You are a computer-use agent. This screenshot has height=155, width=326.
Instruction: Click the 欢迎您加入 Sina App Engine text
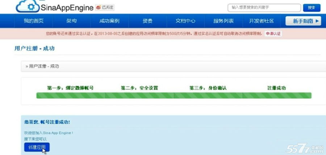click(x=49, y=133)
